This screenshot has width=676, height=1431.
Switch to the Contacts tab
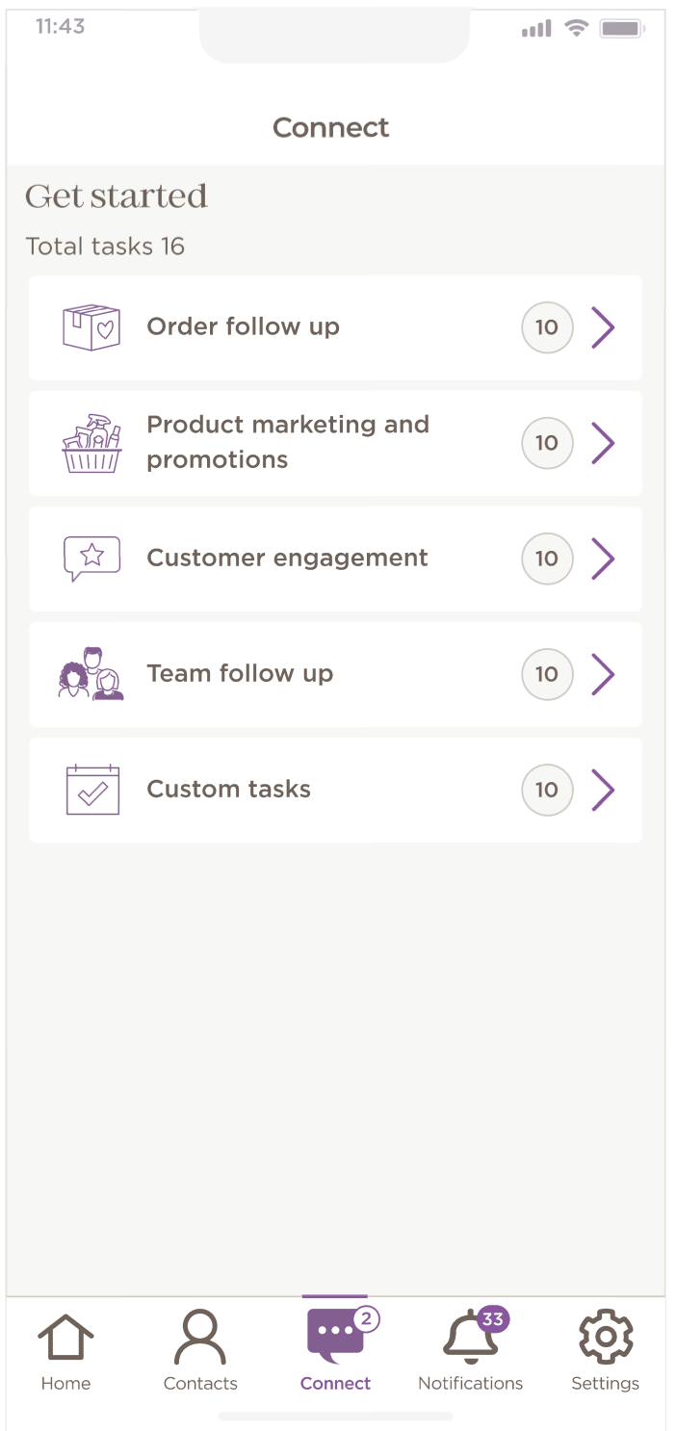click(200, 1348)
